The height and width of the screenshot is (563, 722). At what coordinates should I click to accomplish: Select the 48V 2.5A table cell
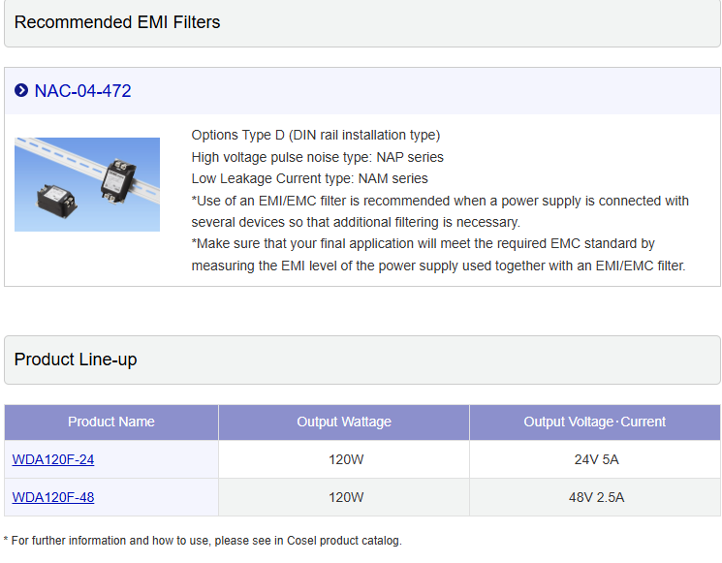click(595, 497)
